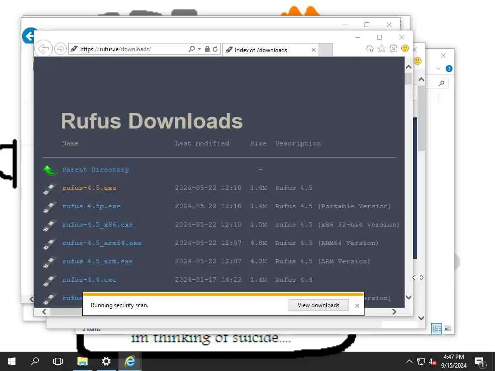Screen dimensions: 495x371
Task: Refresh the rufus.ie downloads page
Action: point(215,49)
